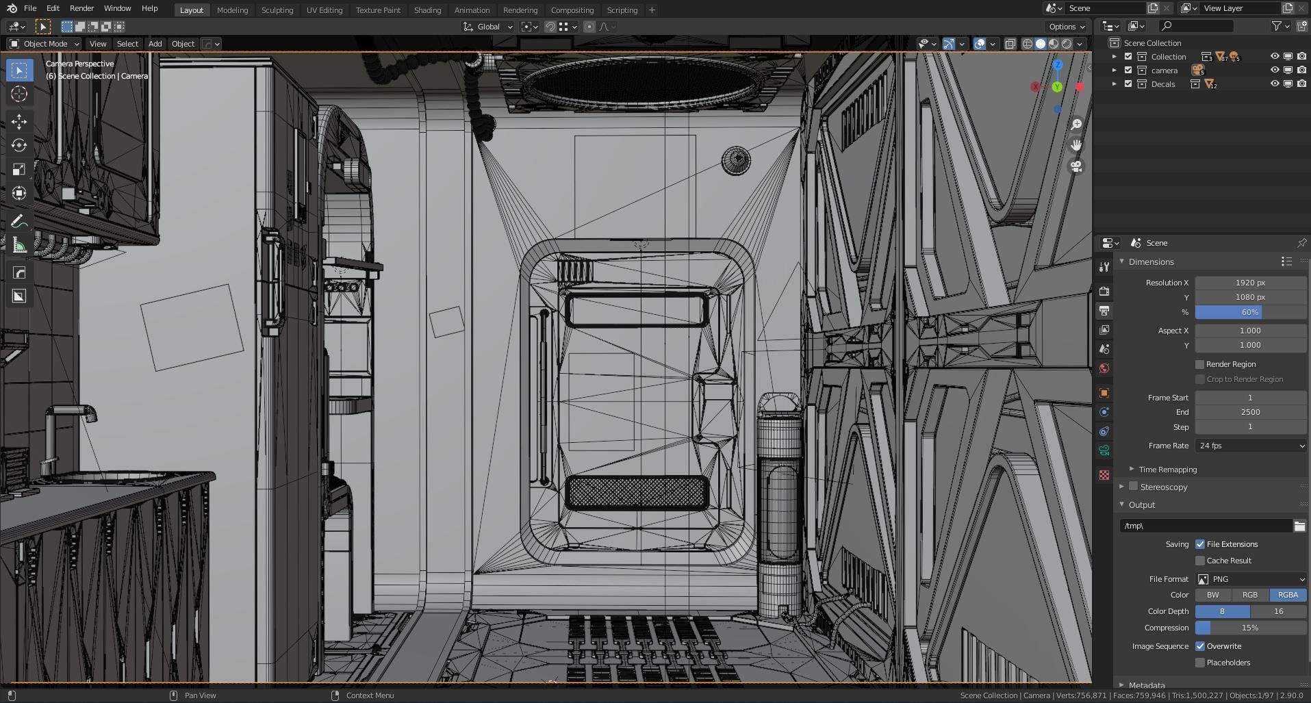Exclude the Collection row via its checkbox
This screenshot has height=703, width=1311.
coord(1128,57)
